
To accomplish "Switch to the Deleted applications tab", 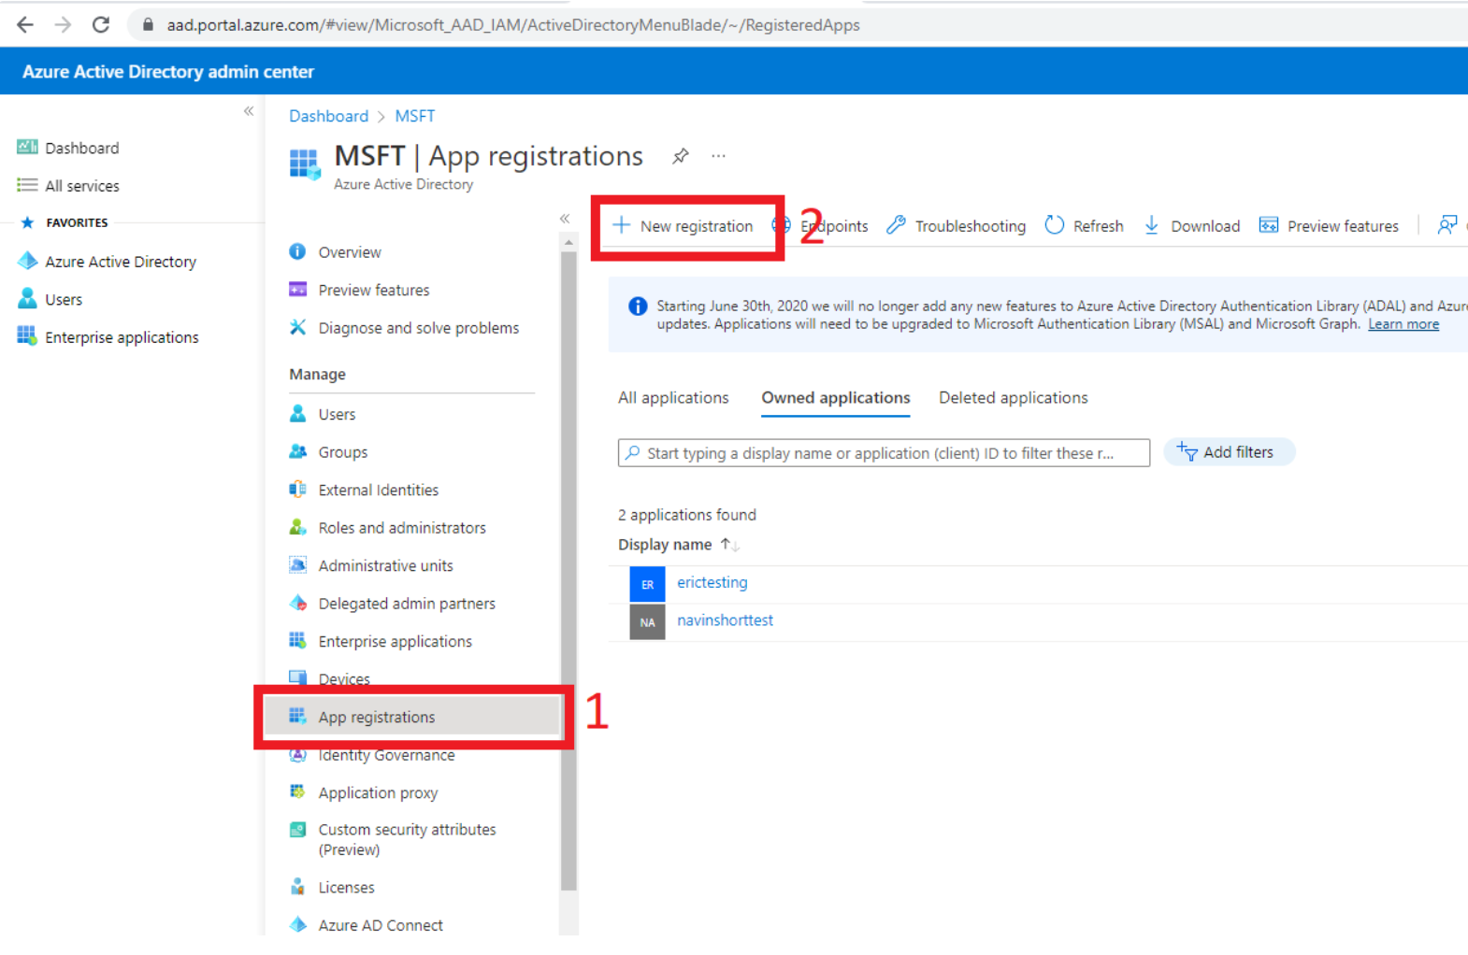I will [1013, 398].
